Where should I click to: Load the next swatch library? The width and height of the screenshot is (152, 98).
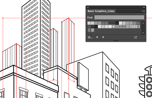(x=103, y=37)
